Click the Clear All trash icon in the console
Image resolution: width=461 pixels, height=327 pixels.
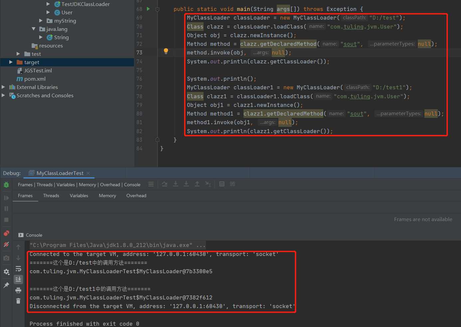click(18, 301)
